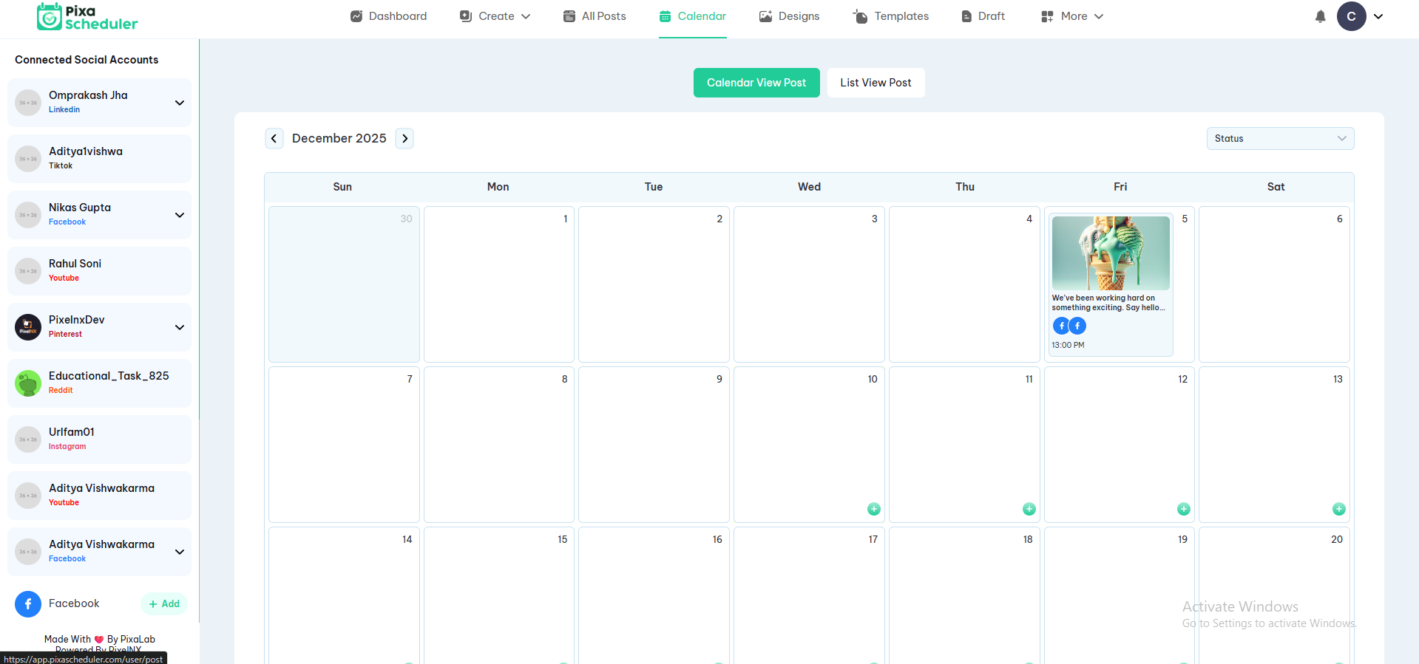The width and height of the screenshot is (1419, 664).
Task: Switch to Calendar View Post
Action: point(756,83)
